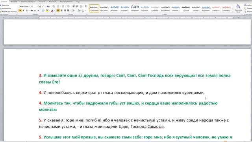This screenshot has width=252, height=142.
Task: Toggle Strikethrough formatting
Action: click(31, 11)
